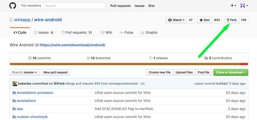Open 'Add GCM_ENABLED flag to manifest.' commit
The height and width of the screenshot is (120, 257).
(124, 109)
